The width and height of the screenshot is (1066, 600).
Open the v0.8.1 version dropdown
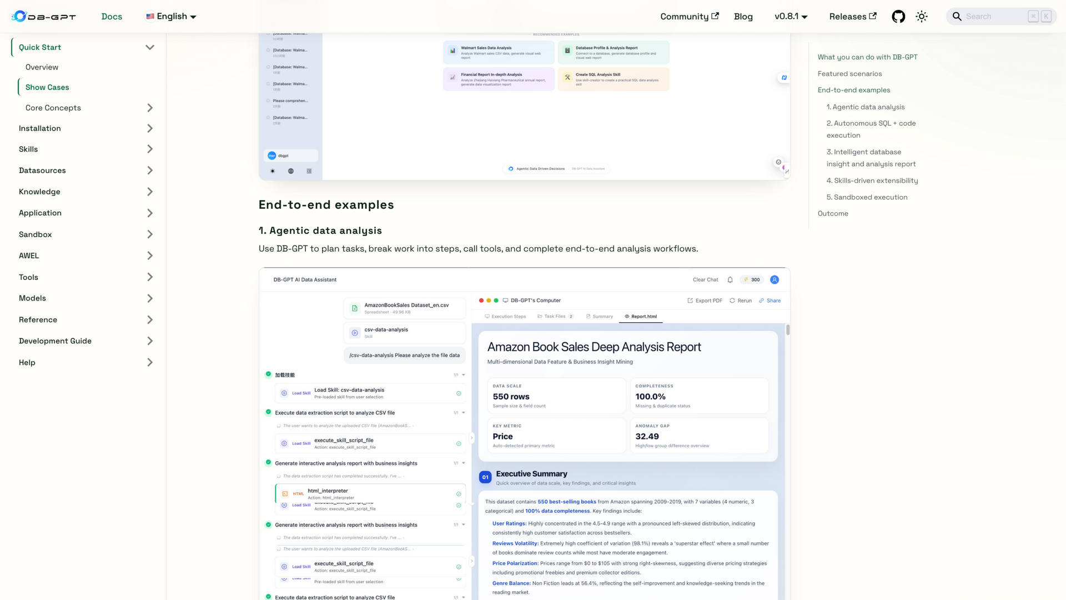pos(791,17)
